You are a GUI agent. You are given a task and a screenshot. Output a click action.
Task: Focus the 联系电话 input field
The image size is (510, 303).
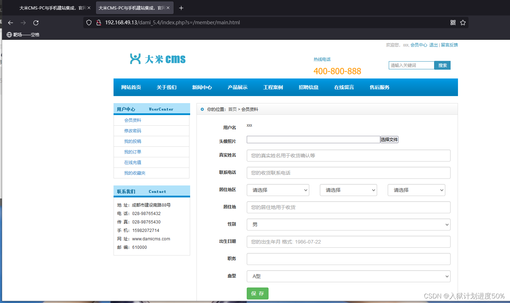click(x=349, y=173)
